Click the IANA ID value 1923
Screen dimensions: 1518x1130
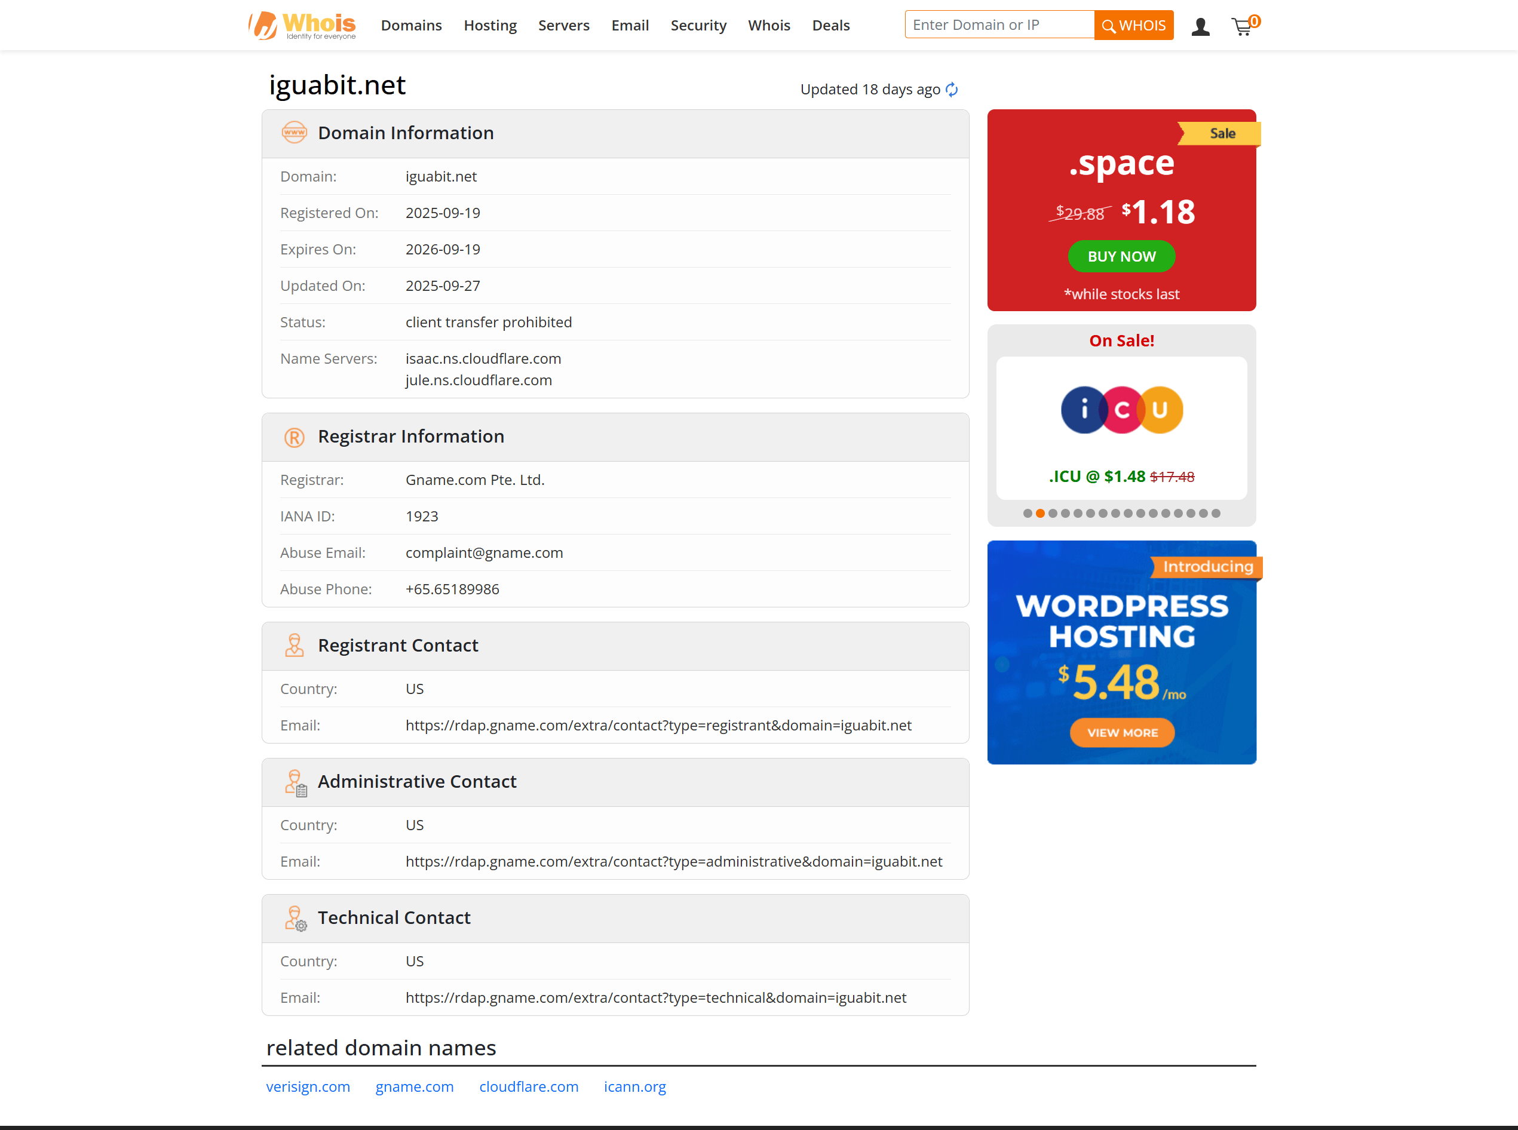[421, 517]
